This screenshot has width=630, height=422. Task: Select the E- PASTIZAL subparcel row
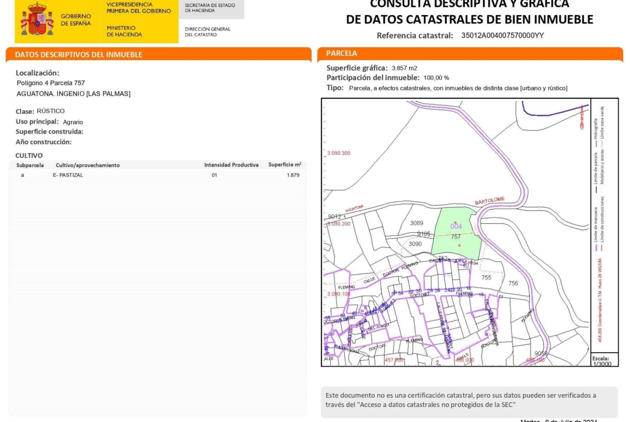157,175
